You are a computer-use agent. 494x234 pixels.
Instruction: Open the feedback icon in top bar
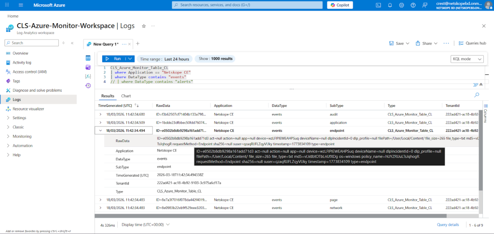pos(424,5)
